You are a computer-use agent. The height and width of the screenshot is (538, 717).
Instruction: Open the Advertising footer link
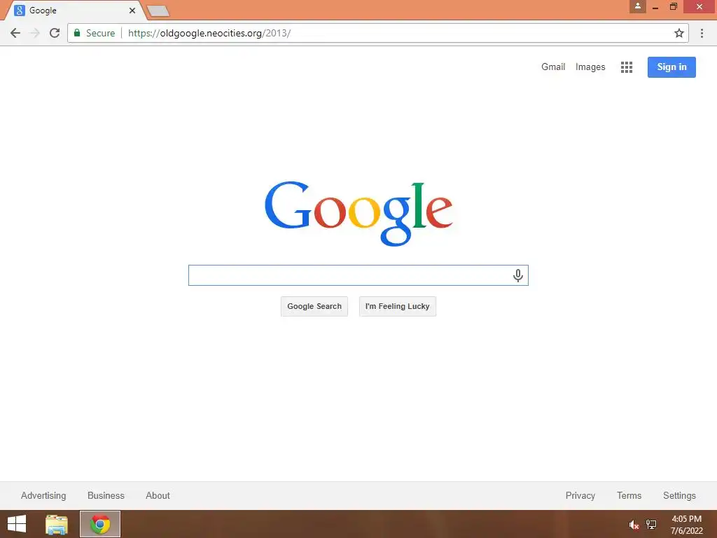[x=43, y=495]
